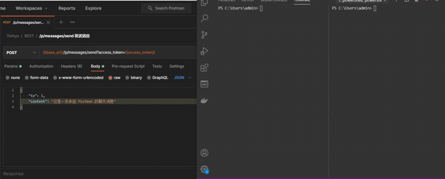Viewport: 445px width, 179px height.
Task: Click the request URL input field
Action: (118, 52)
